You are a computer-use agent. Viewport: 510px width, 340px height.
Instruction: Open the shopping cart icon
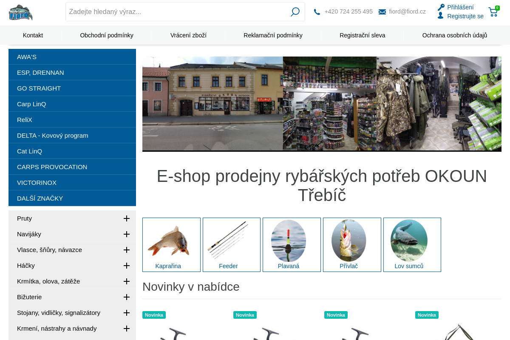(493, 12)
